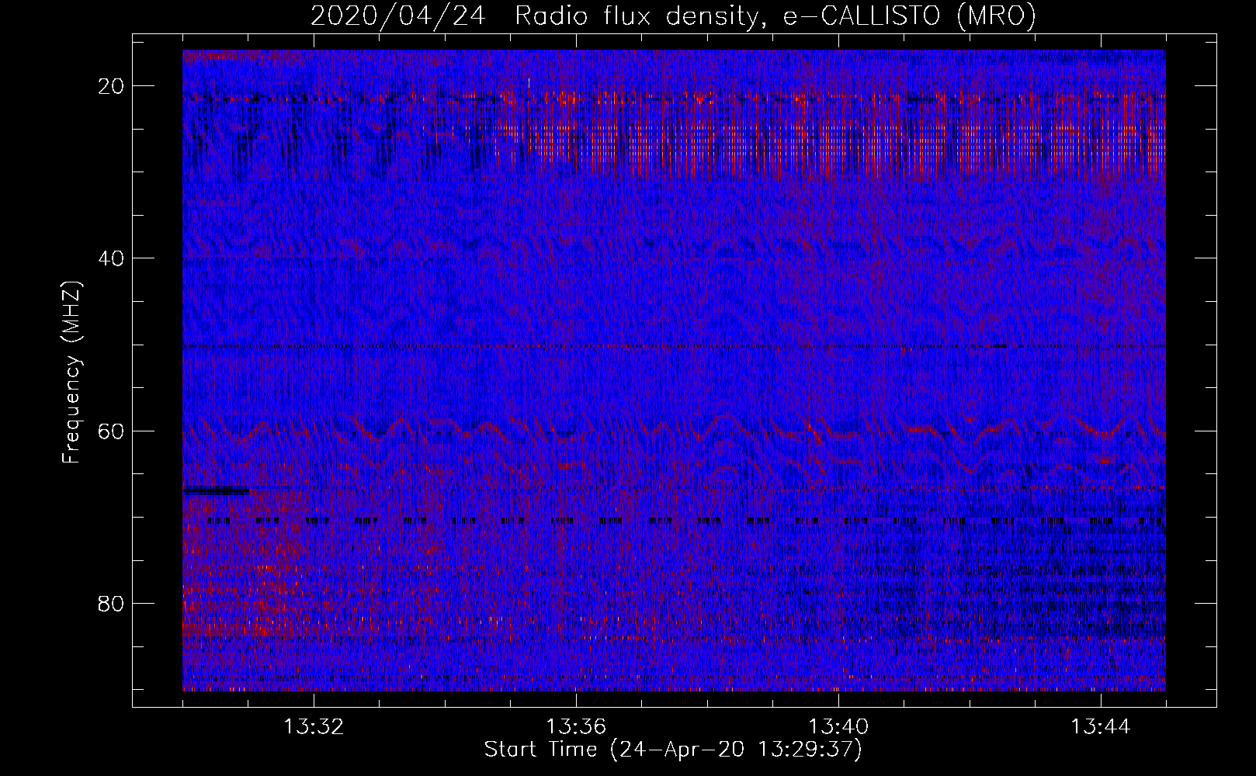This screenshot has height=776, width=1256.
Task: Click the 13:36 time tick label
Action: point(576,727)
